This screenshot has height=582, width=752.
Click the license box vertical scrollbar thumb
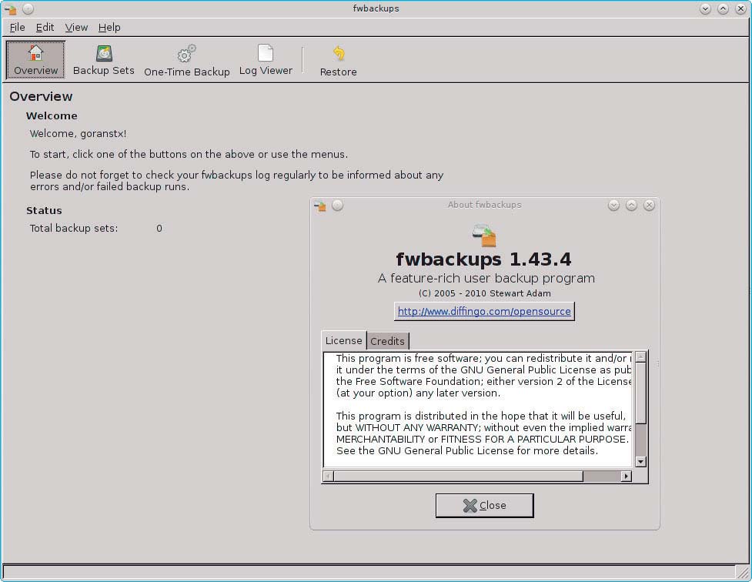640,393
